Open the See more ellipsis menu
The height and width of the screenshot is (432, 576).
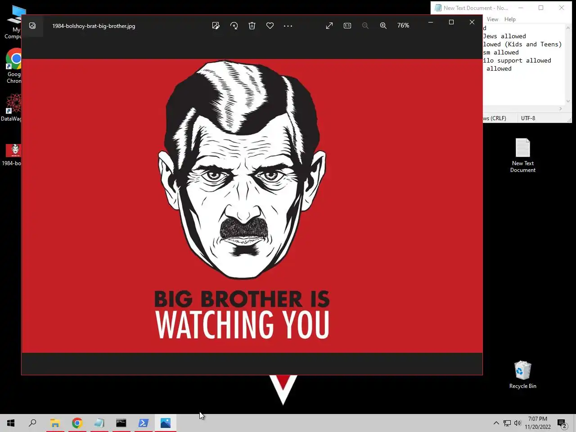pyautogui.click(x=288, y=26)
